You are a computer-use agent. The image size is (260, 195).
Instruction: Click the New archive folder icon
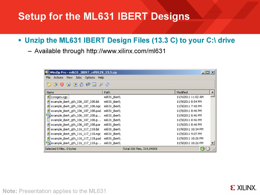(49, 85)
